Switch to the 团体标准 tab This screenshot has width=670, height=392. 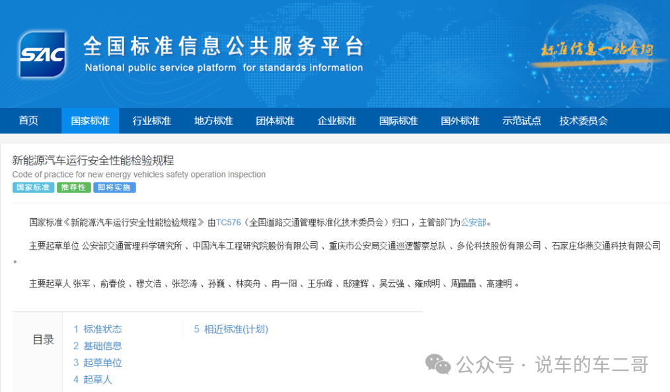coord(275,121)
